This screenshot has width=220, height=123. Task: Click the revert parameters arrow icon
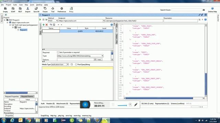point(51,25)
